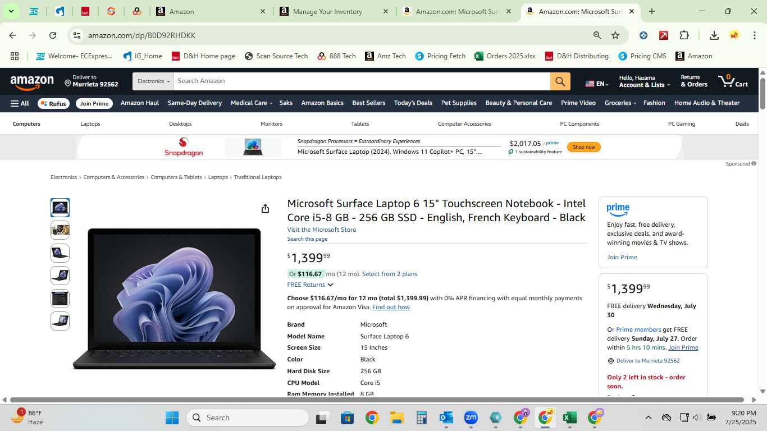This screenshot has width=767, height=431.
Task: Expand the Groceries menu
Action: click(x=620, y=103)
